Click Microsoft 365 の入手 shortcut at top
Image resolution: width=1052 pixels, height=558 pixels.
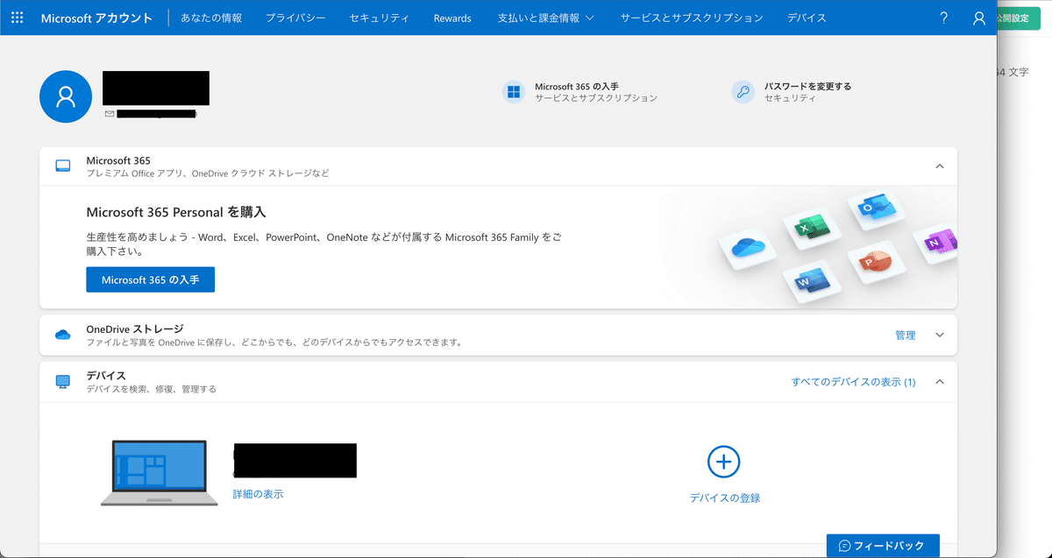coord(577,87)
